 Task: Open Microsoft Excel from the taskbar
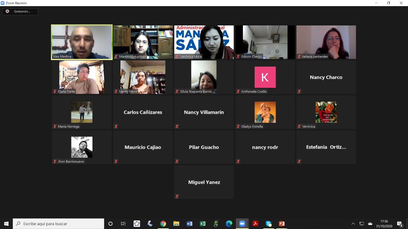[203, 224]
